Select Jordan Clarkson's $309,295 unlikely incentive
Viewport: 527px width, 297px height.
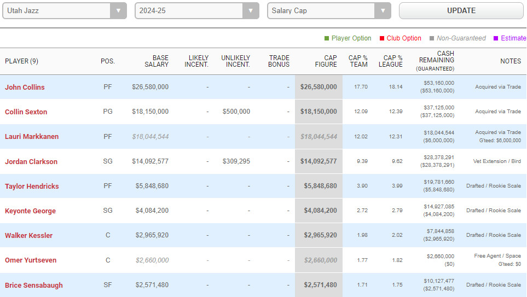pos(236,161)
